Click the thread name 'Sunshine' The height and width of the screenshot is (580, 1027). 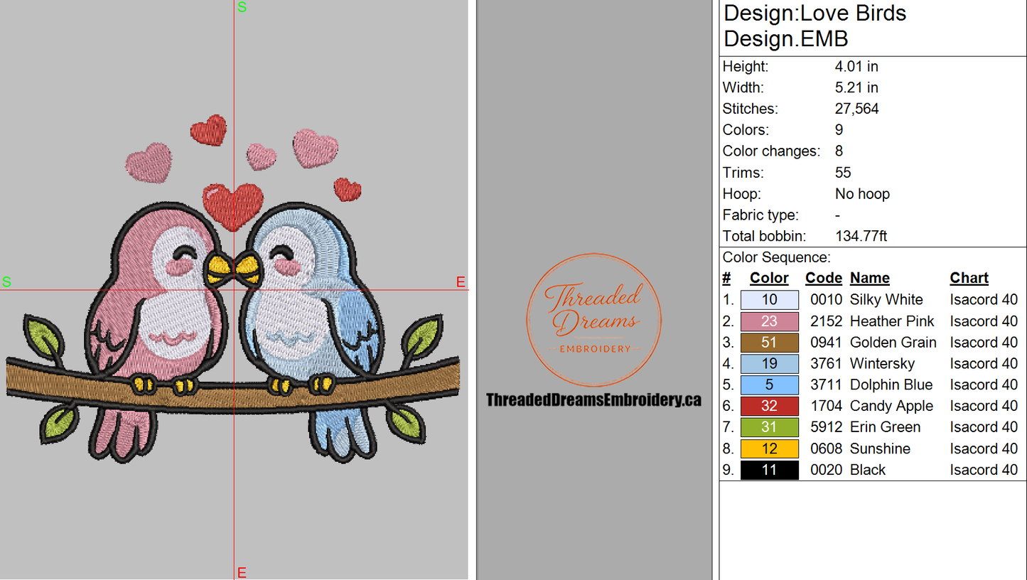880,449
